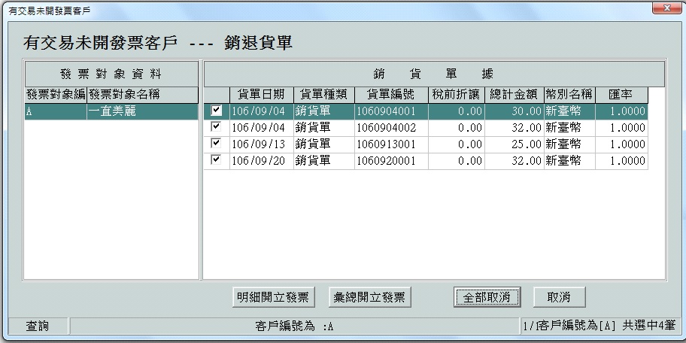Click the 彙總開立發票 button
Screen dimensions: 686x343
(x=369, y=298)
